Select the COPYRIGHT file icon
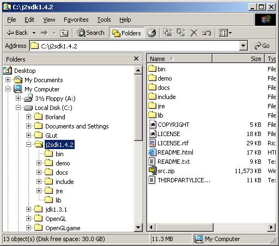 (x=152, y=125)
